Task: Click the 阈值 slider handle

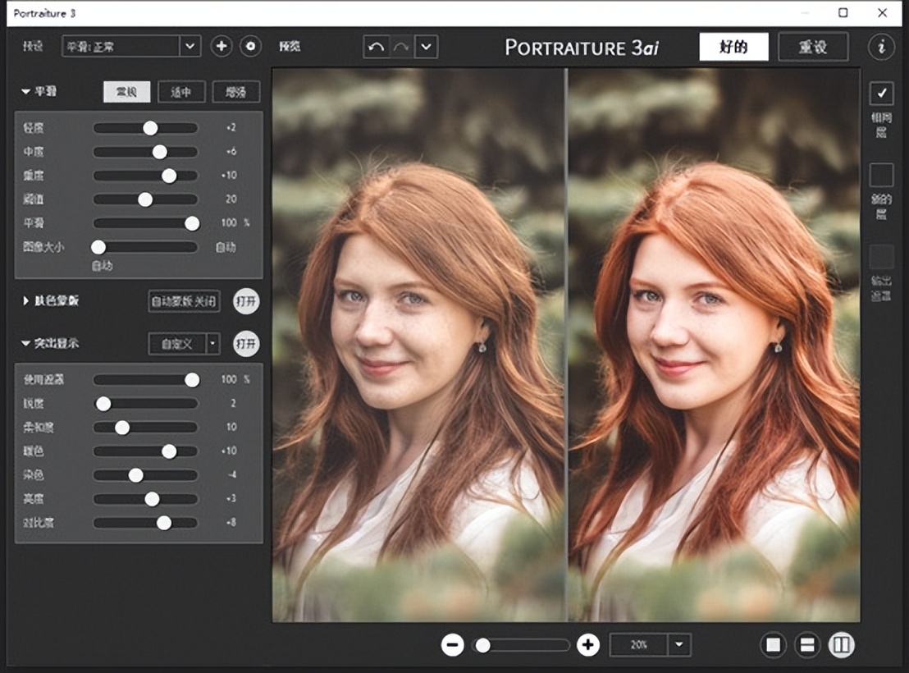Action: [145, 199]
